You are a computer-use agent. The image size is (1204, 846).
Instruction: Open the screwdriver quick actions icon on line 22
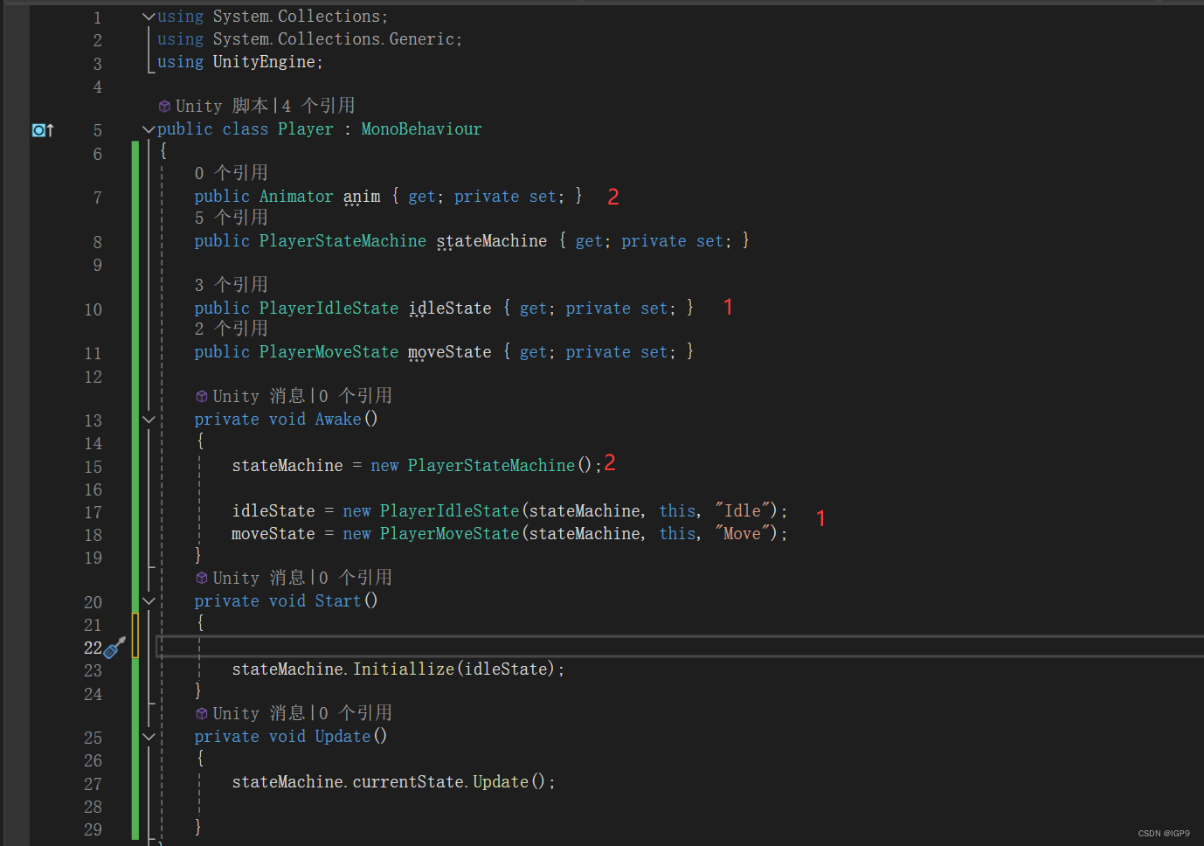(115, 648)
